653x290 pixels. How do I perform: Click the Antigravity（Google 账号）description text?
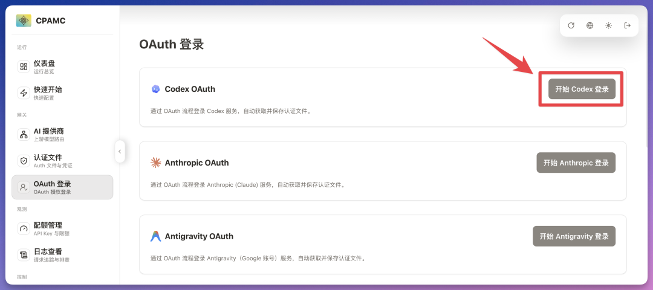pyautogui.click(x=258, y=258)
